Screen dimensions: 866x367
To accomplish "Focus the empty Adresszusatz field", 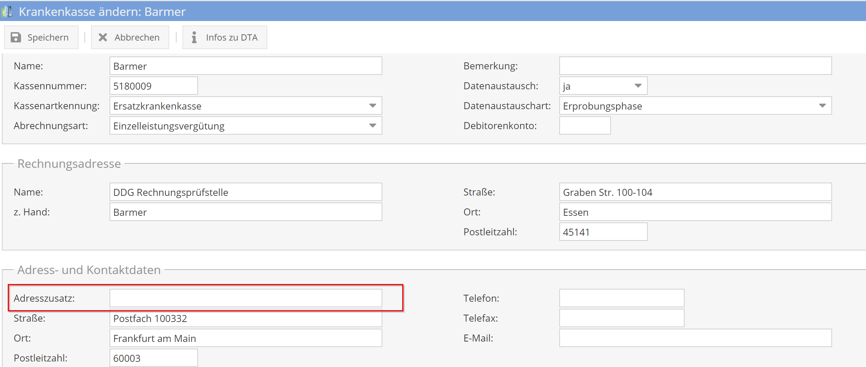I will coord(246,298).
